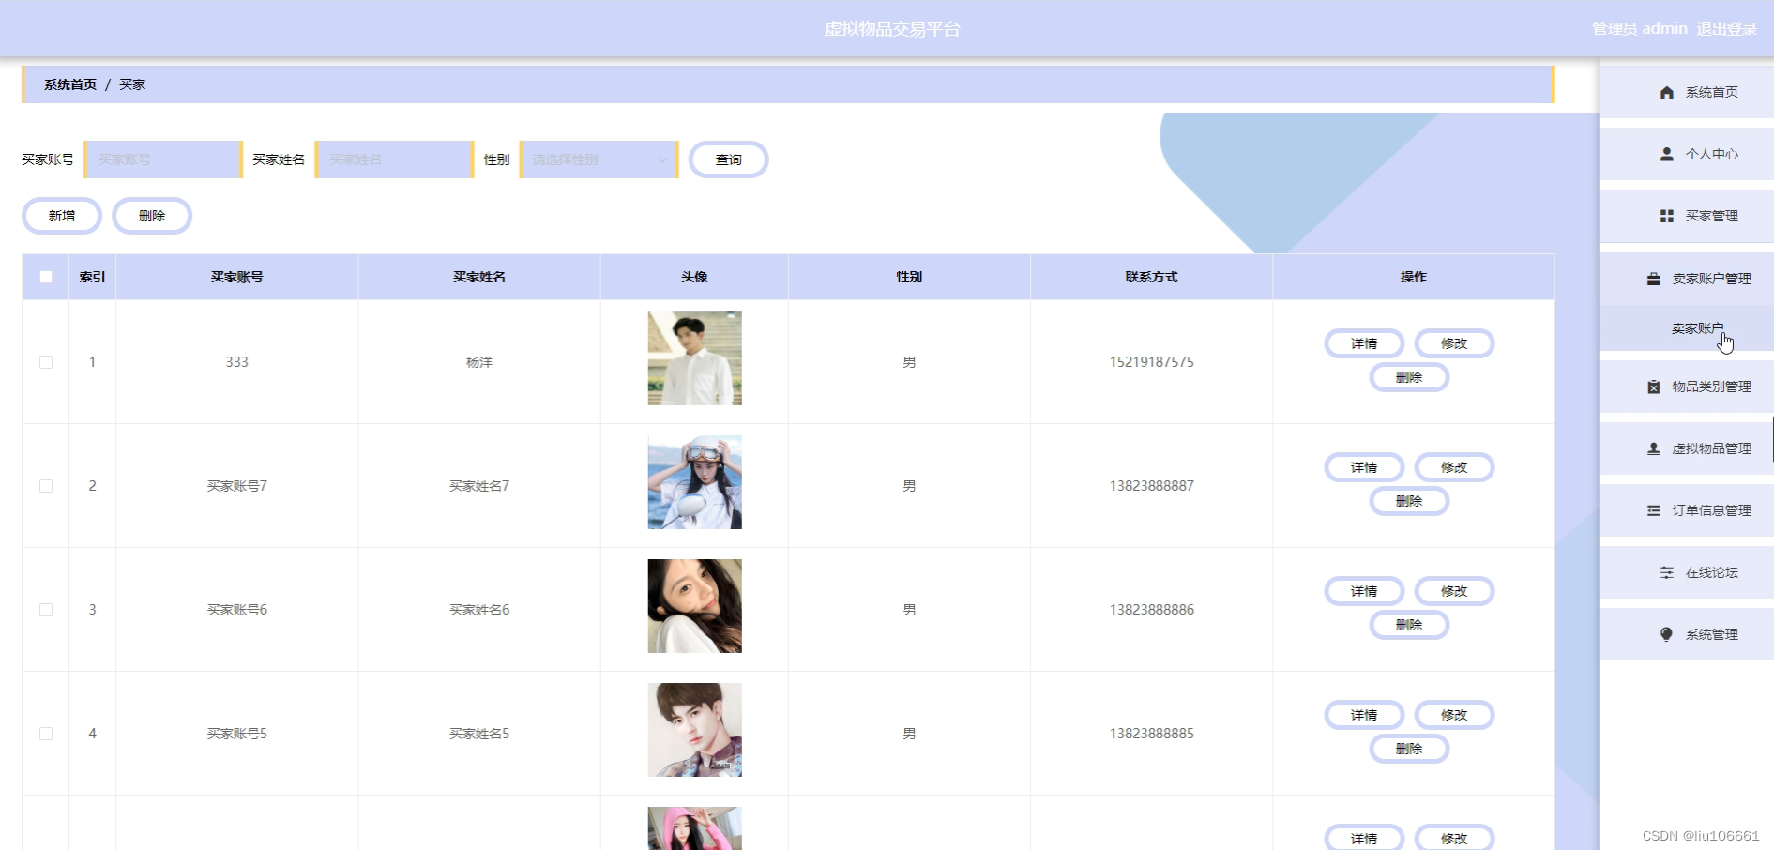The width and height of the screenshot is (1774, 850).
Task: Click 详情 for 买家姓名6
Action: click(1364, 591)
